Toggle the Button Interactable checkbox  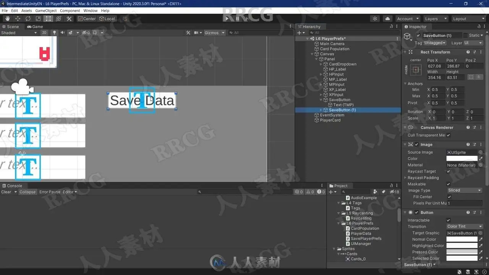(x=449, y=220)
